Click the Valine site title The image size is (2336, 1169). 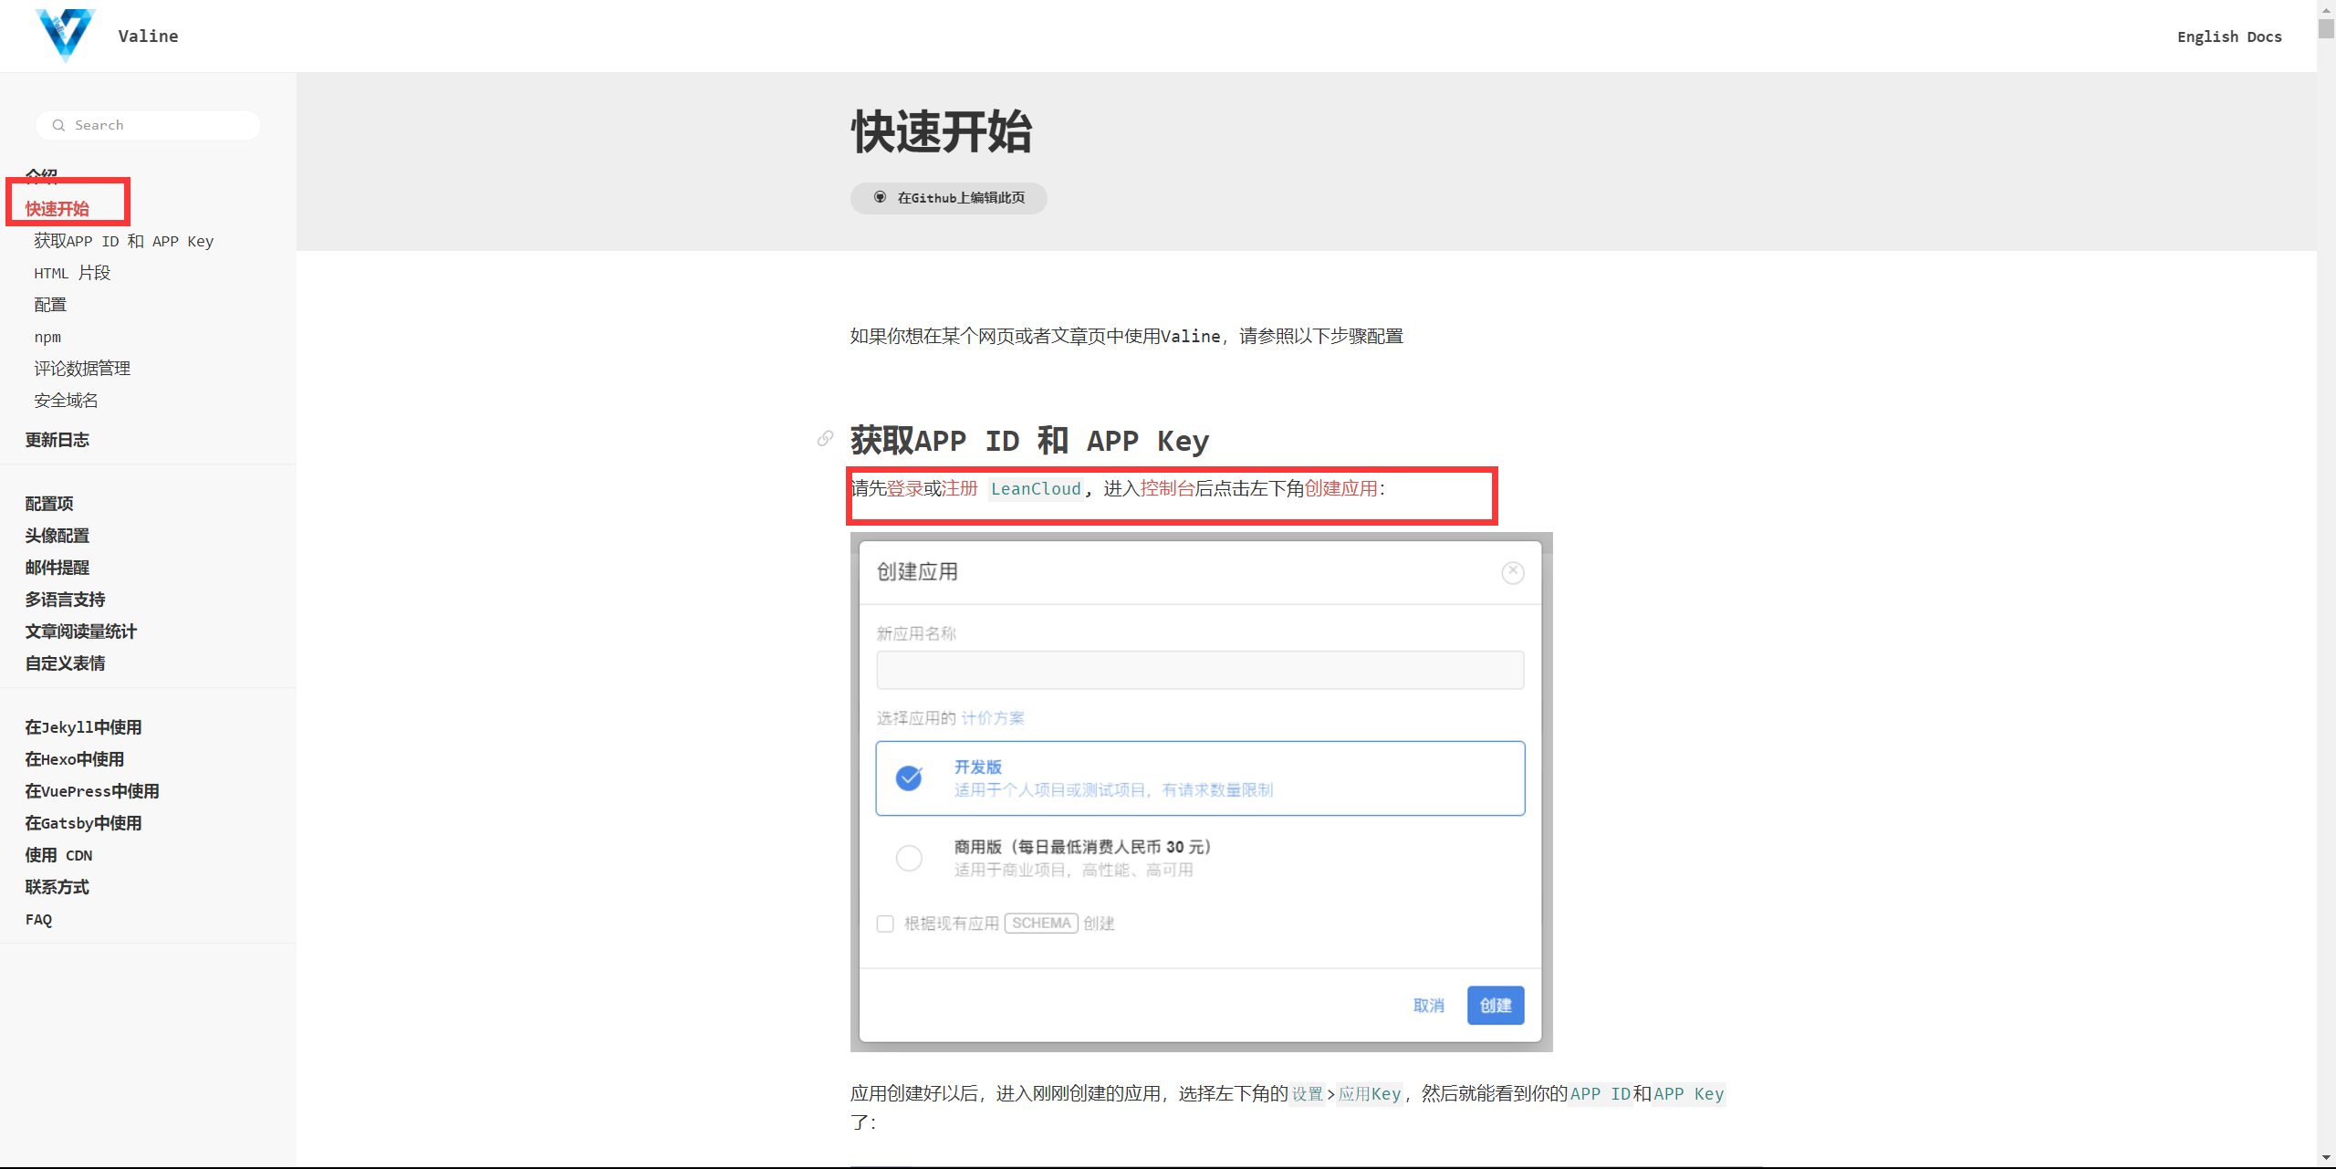coord(148,36)
